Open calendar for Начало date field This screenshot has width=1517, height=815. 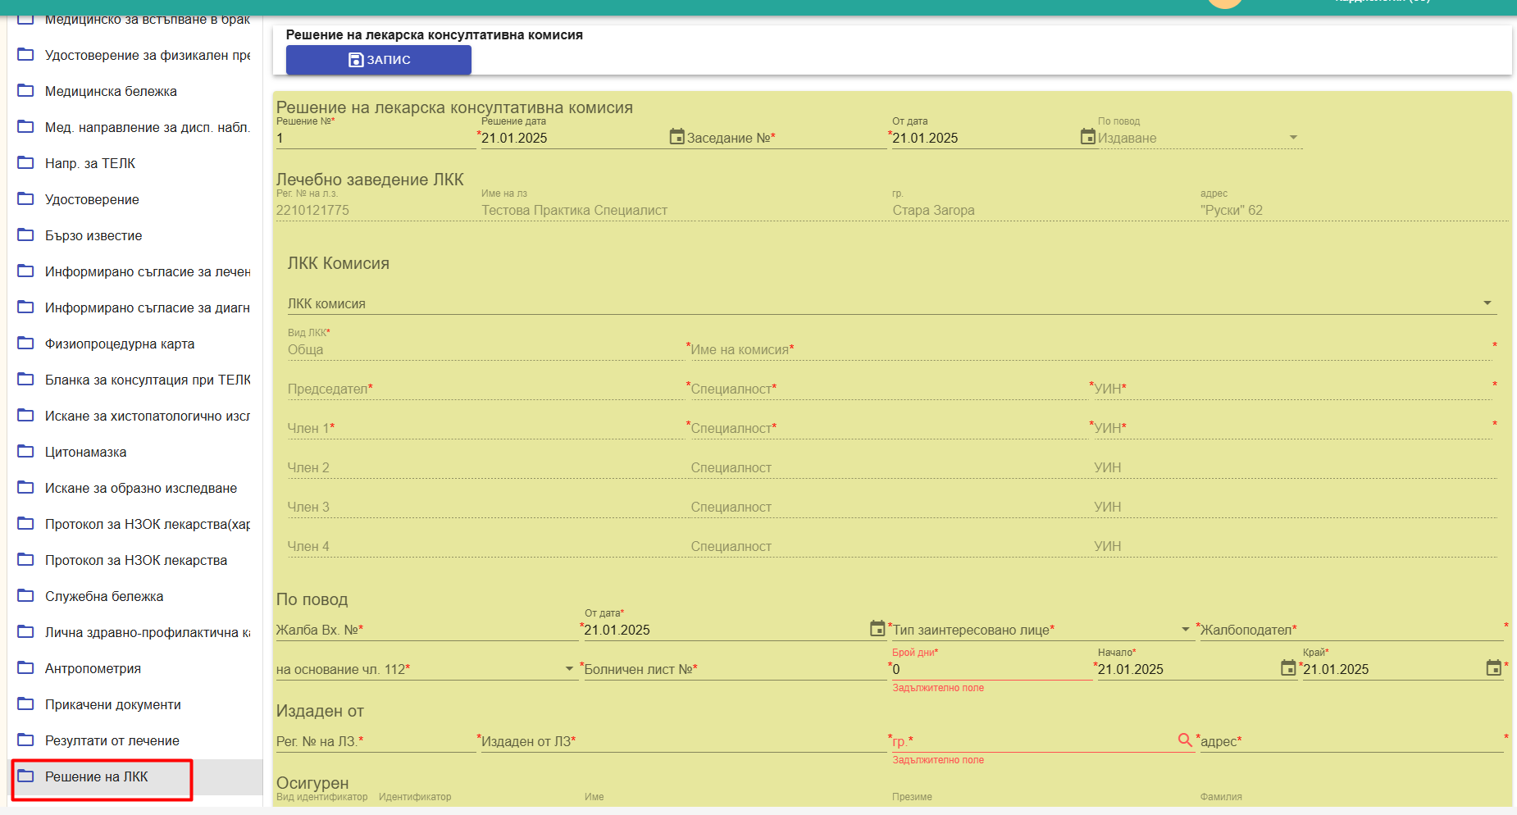tap(1288, 667)
